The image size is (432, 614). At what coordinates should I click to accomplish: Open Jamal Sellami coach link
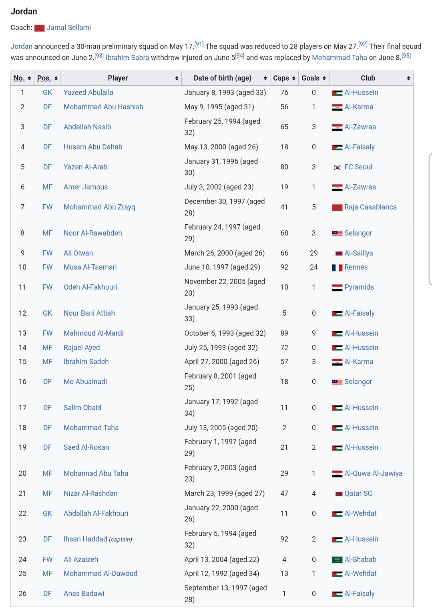click(x=68, y=28)
